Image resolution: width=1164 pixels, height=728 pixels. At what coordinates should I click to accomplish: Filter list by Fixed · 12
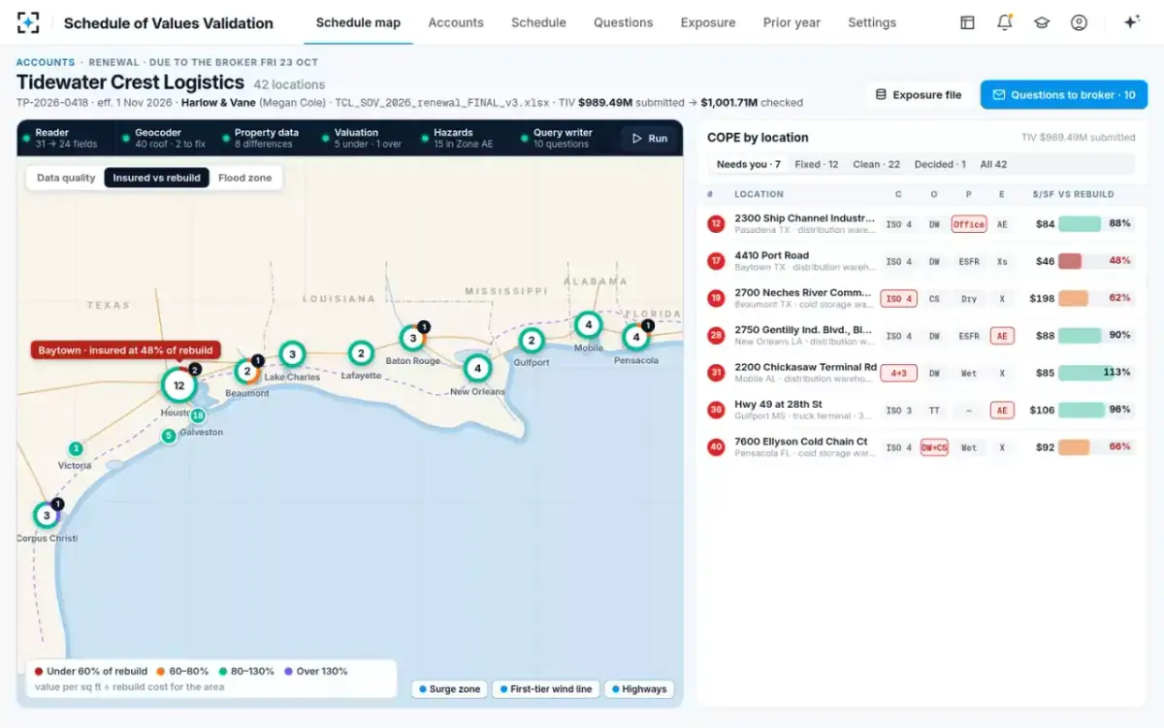[x=817, y=164]
